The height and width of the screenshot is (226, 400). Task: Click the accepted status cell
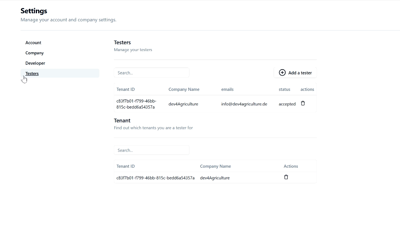(x=287, y=104)
